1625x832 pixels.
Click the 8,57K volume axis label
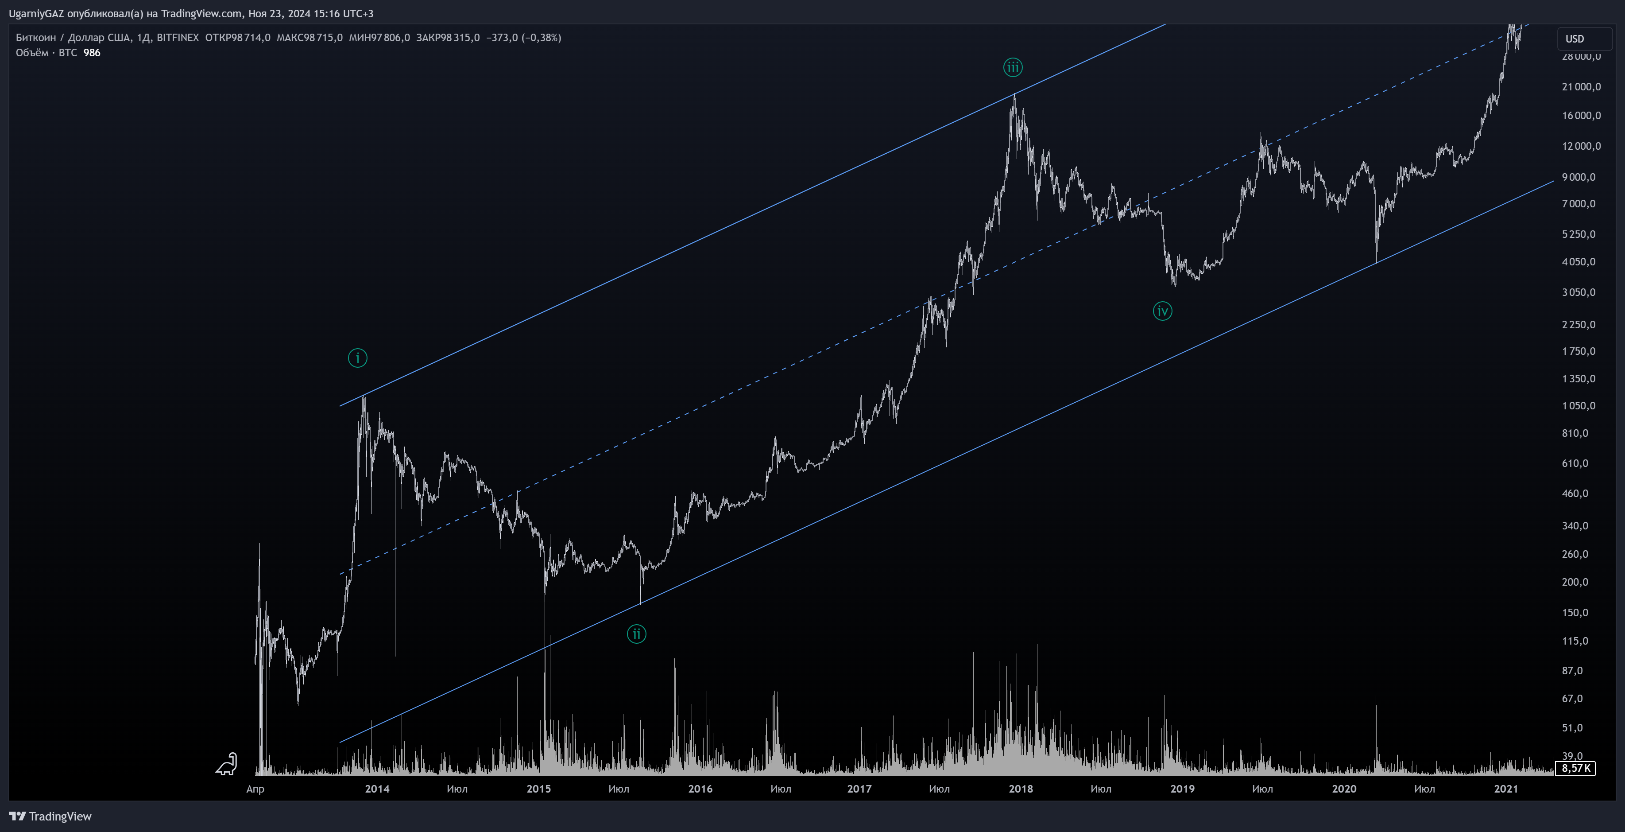point(1576,768)
